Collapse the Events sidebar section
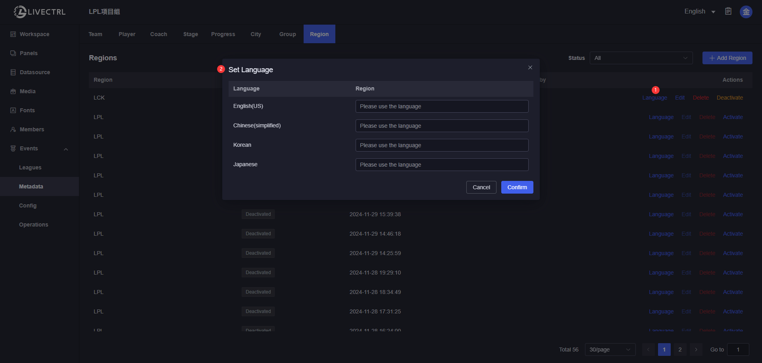This screenshot has width=762, height=363. (66, 149)
